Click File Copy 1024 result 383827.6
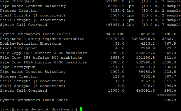 146,53
